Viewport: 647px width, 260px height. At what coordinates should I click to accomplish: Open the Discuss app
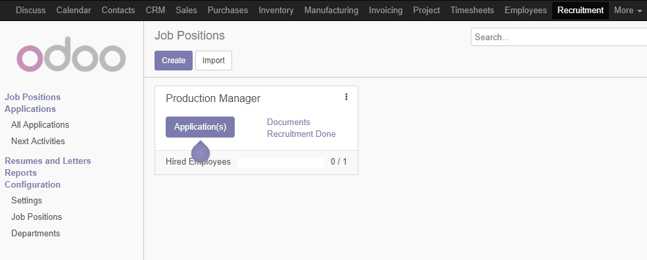(x=30, y=11)
